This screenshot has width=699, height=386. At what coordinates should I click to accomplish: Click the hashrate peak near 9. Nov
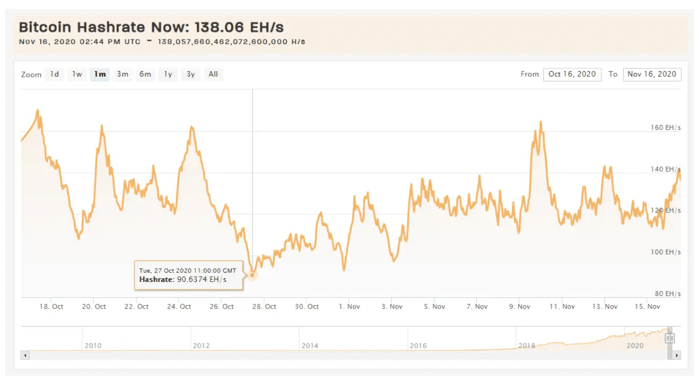(x=541, y=123)
